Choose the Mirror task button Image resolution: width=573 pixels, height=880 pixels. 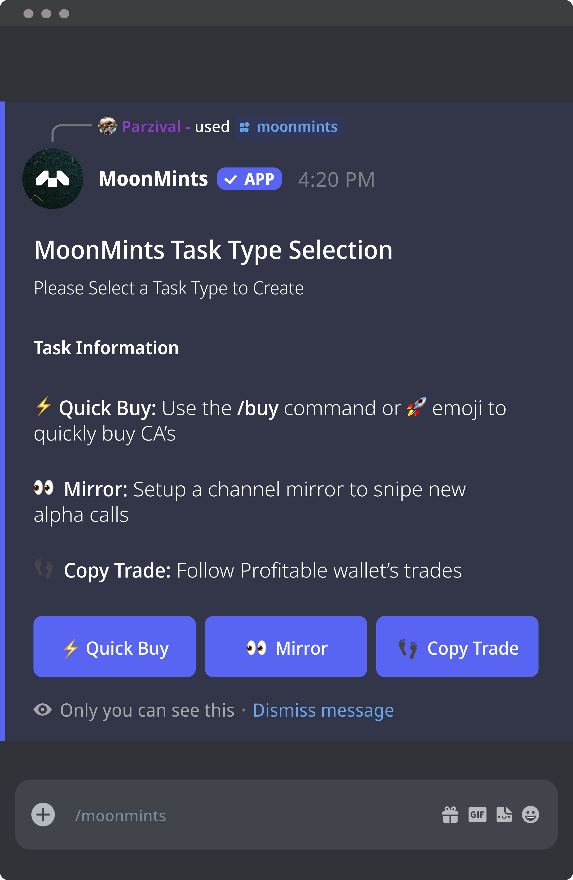point(286,646)
